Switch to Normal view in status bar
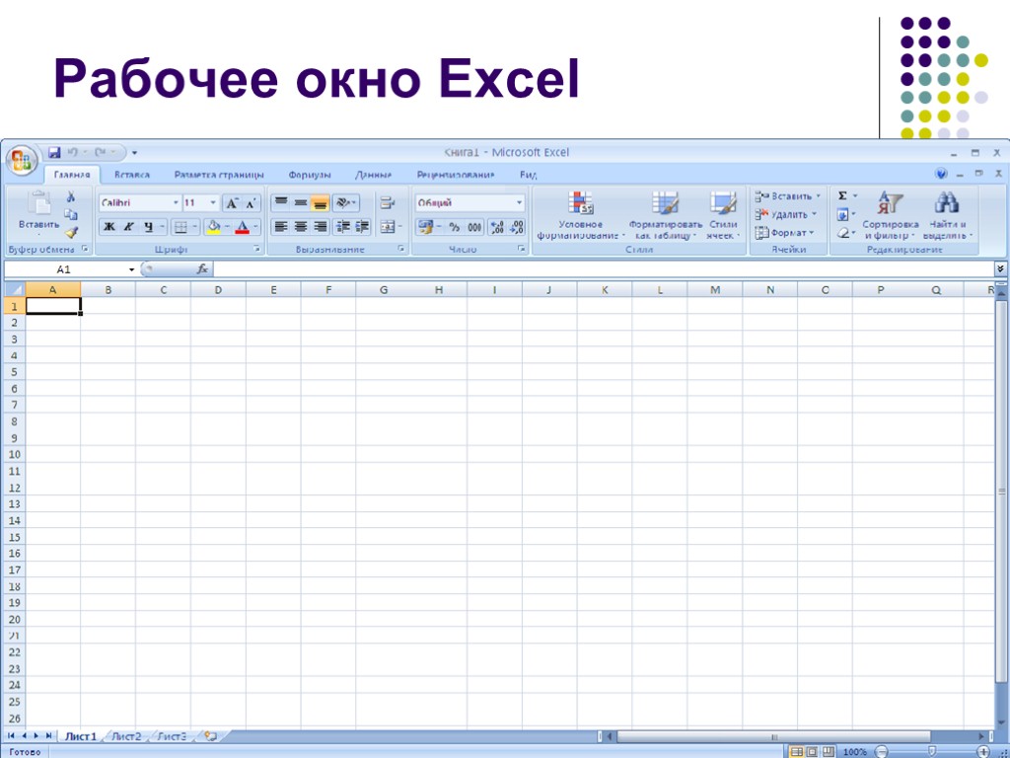This screenshot has width=1010, height=758. [797, 751]
